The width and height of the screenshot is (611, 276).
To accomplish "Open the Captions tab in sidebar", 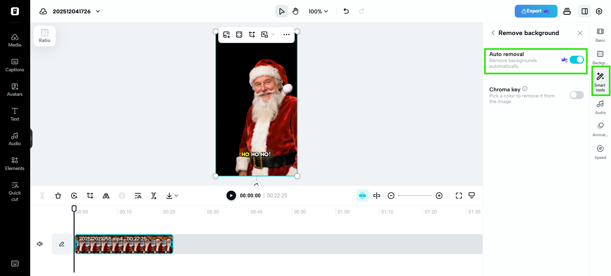I will pyautogui.click(x=15, y=65).
